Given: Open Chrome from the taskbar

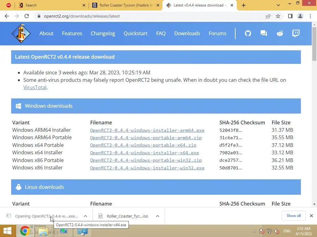Looking at the screenshot, I should 25,231.
